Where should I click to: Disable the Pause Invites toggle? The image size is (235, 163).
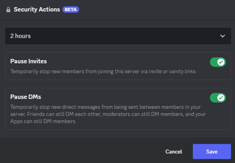[x=218, y=62]
